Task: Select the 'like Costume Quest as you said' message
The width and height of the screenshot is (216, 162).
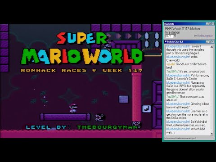Action: [x=187, y=123]
